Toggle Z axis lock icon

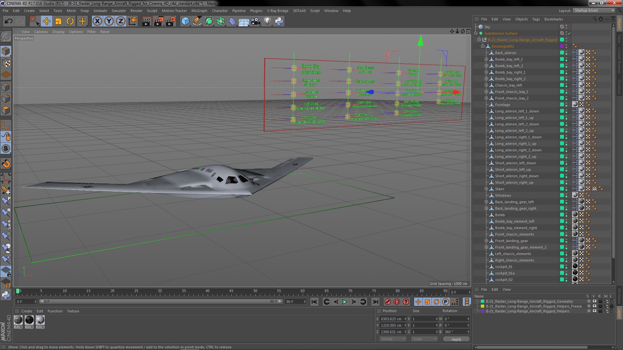click(x=121, y=21)
